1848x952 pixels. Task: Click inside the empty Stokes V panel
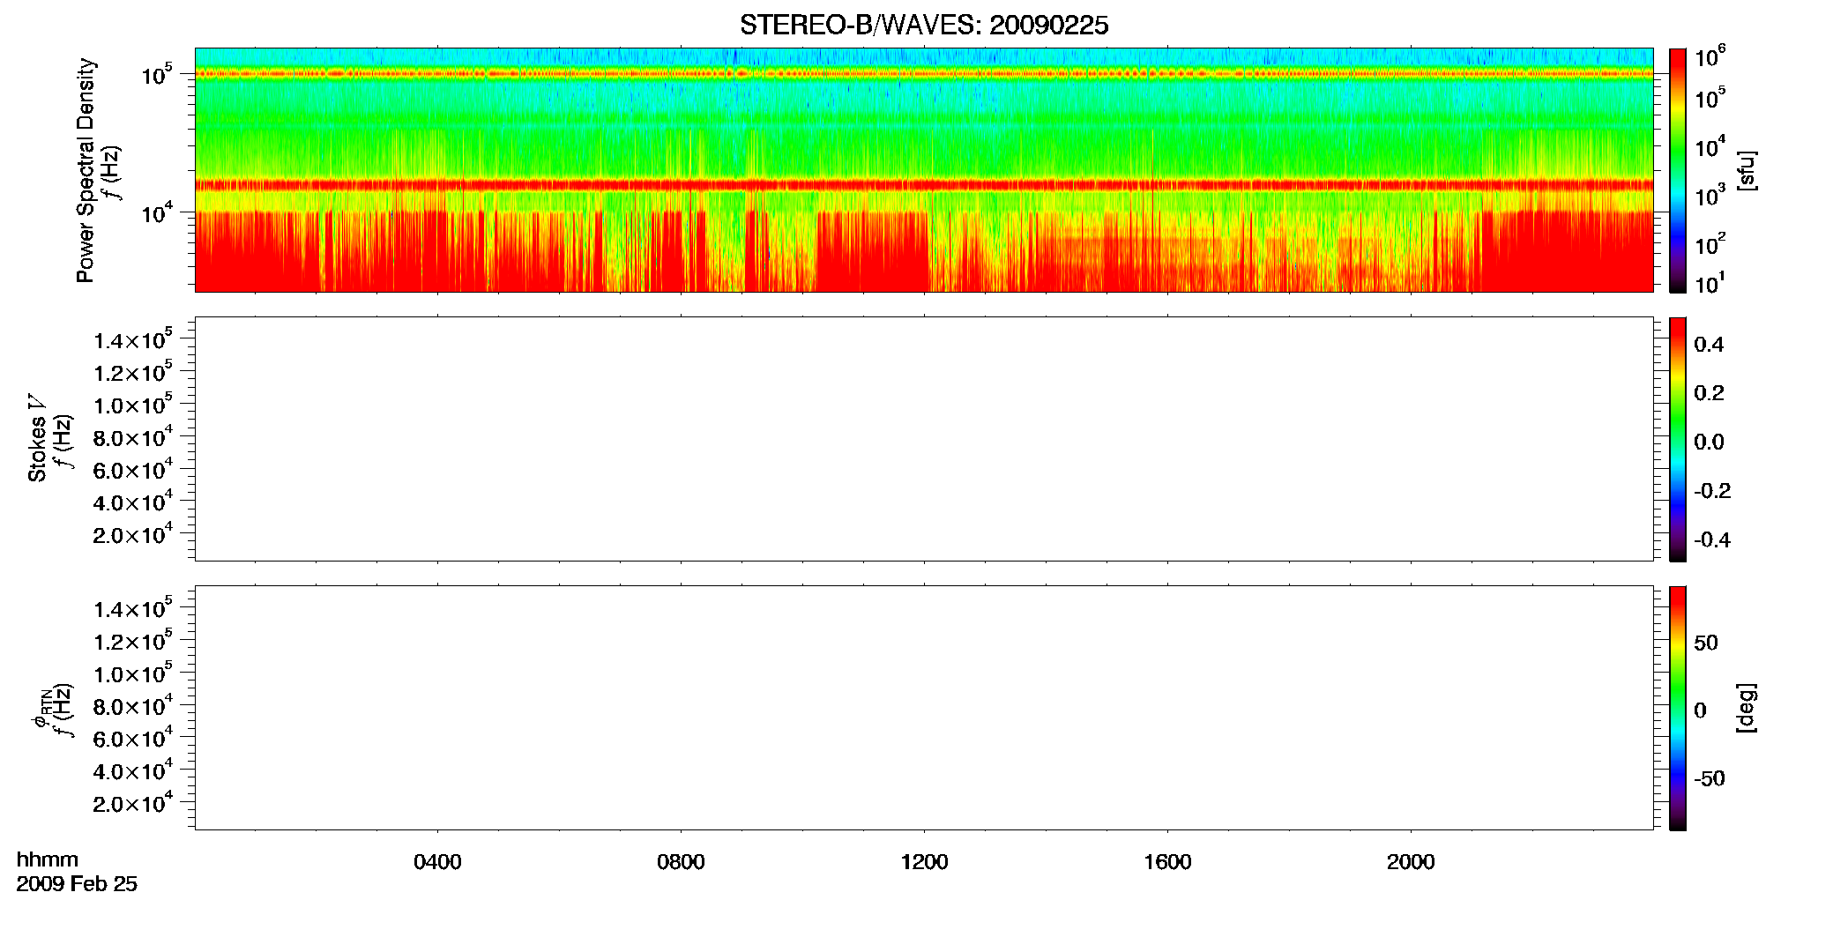tap(924, 439)
